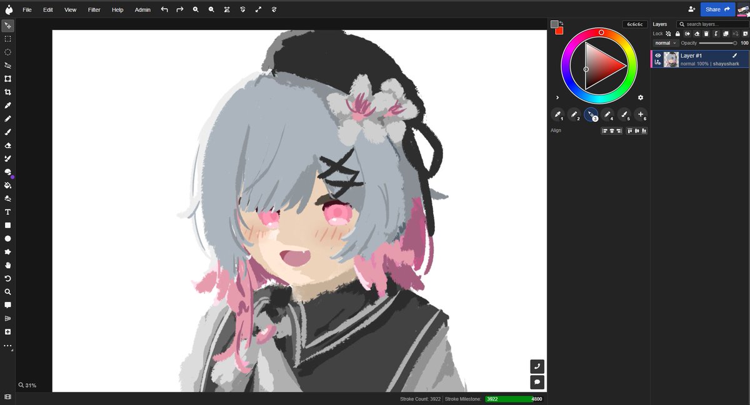Image resolution: width=750 pixels, height=405 pixels.
Task: Open the View menu
Action: coord(70,10)
